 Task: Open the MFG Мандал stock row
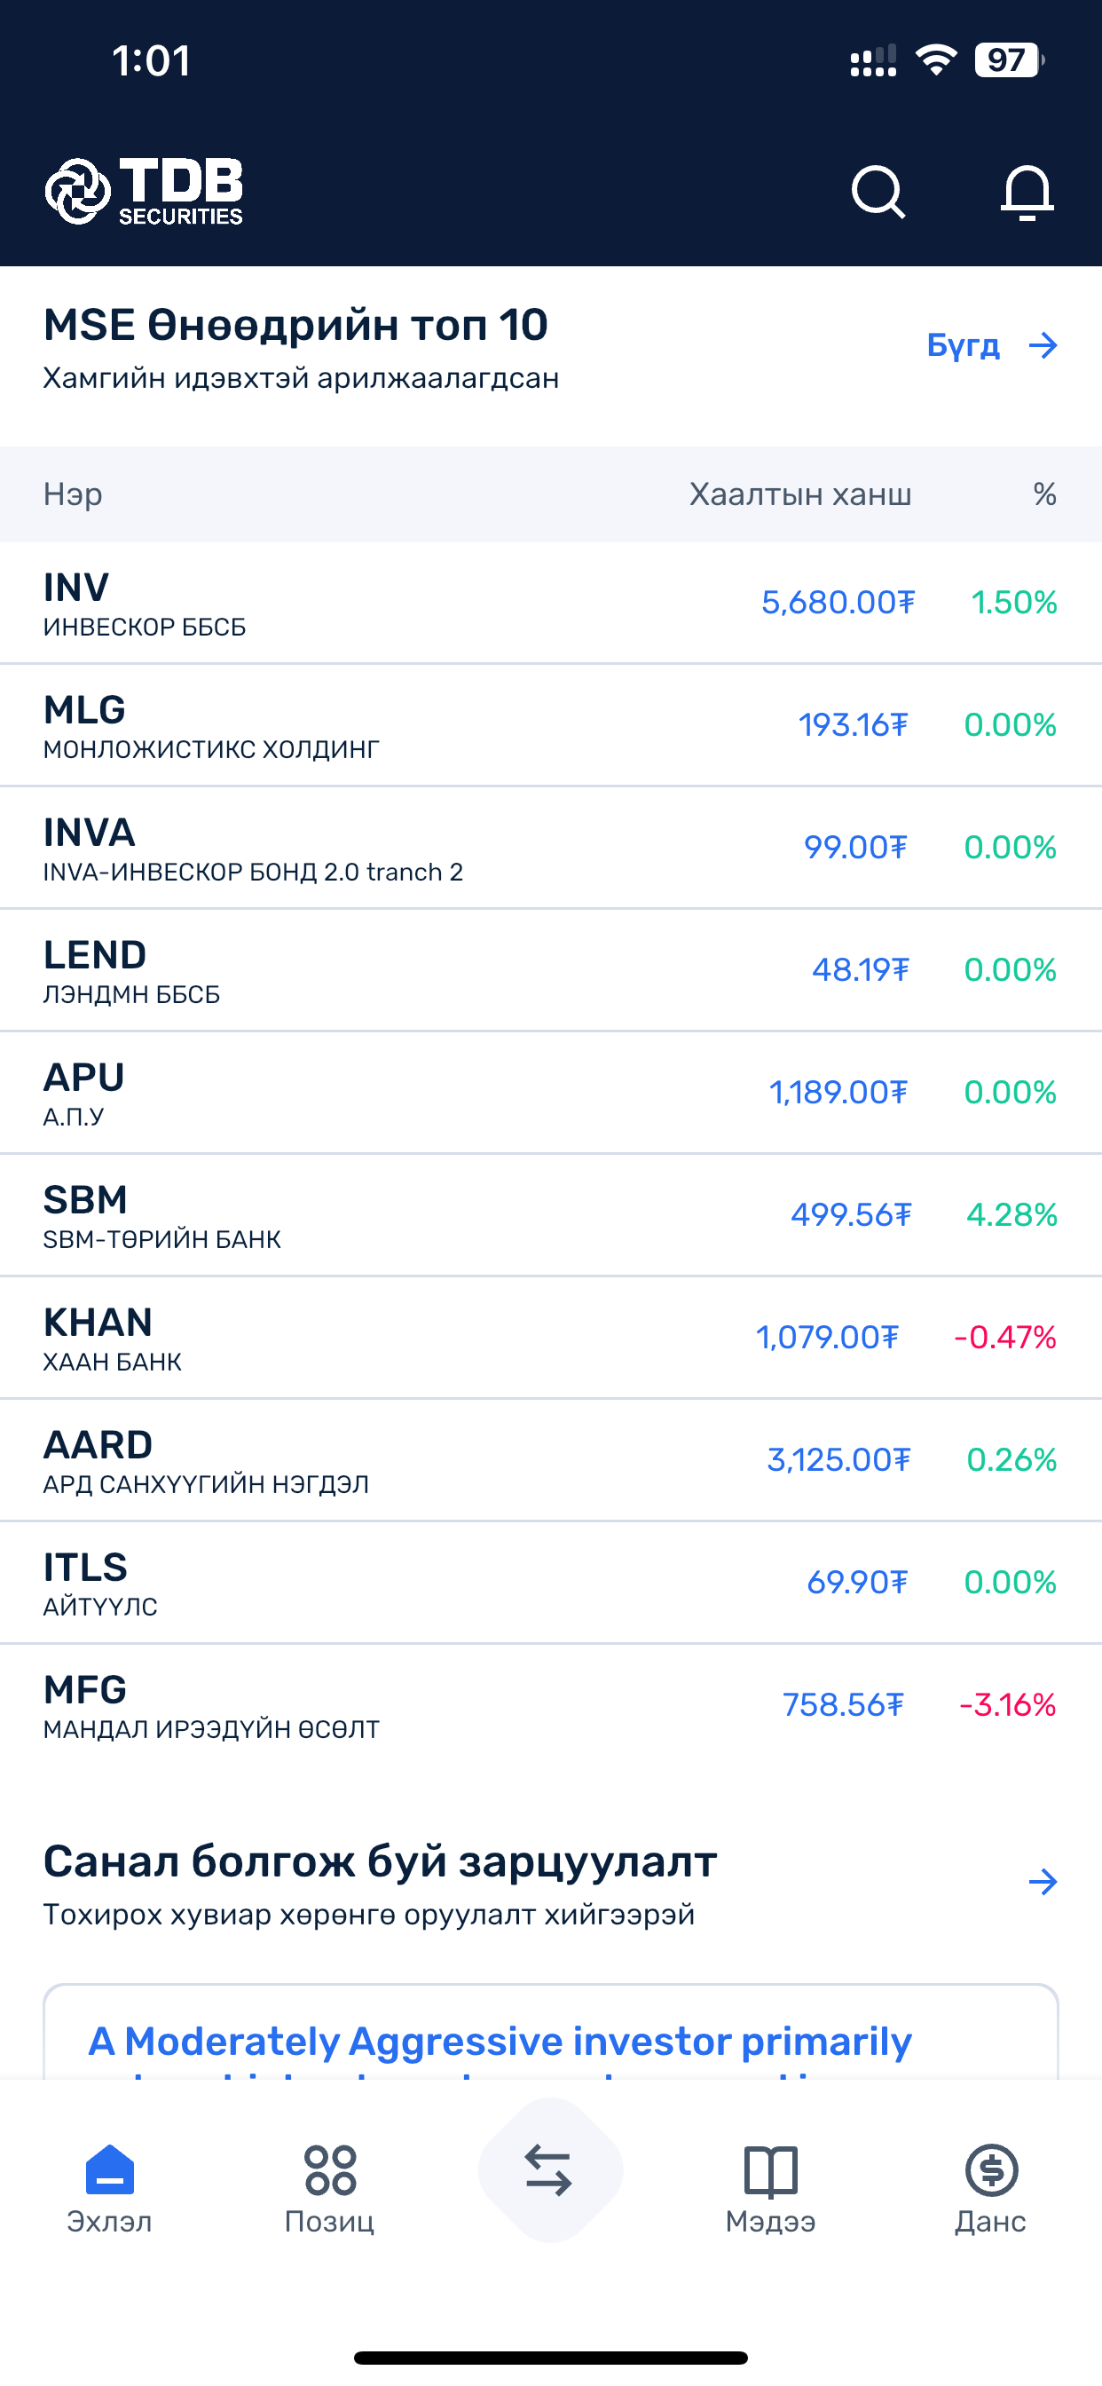click(x=551, y=1705)
